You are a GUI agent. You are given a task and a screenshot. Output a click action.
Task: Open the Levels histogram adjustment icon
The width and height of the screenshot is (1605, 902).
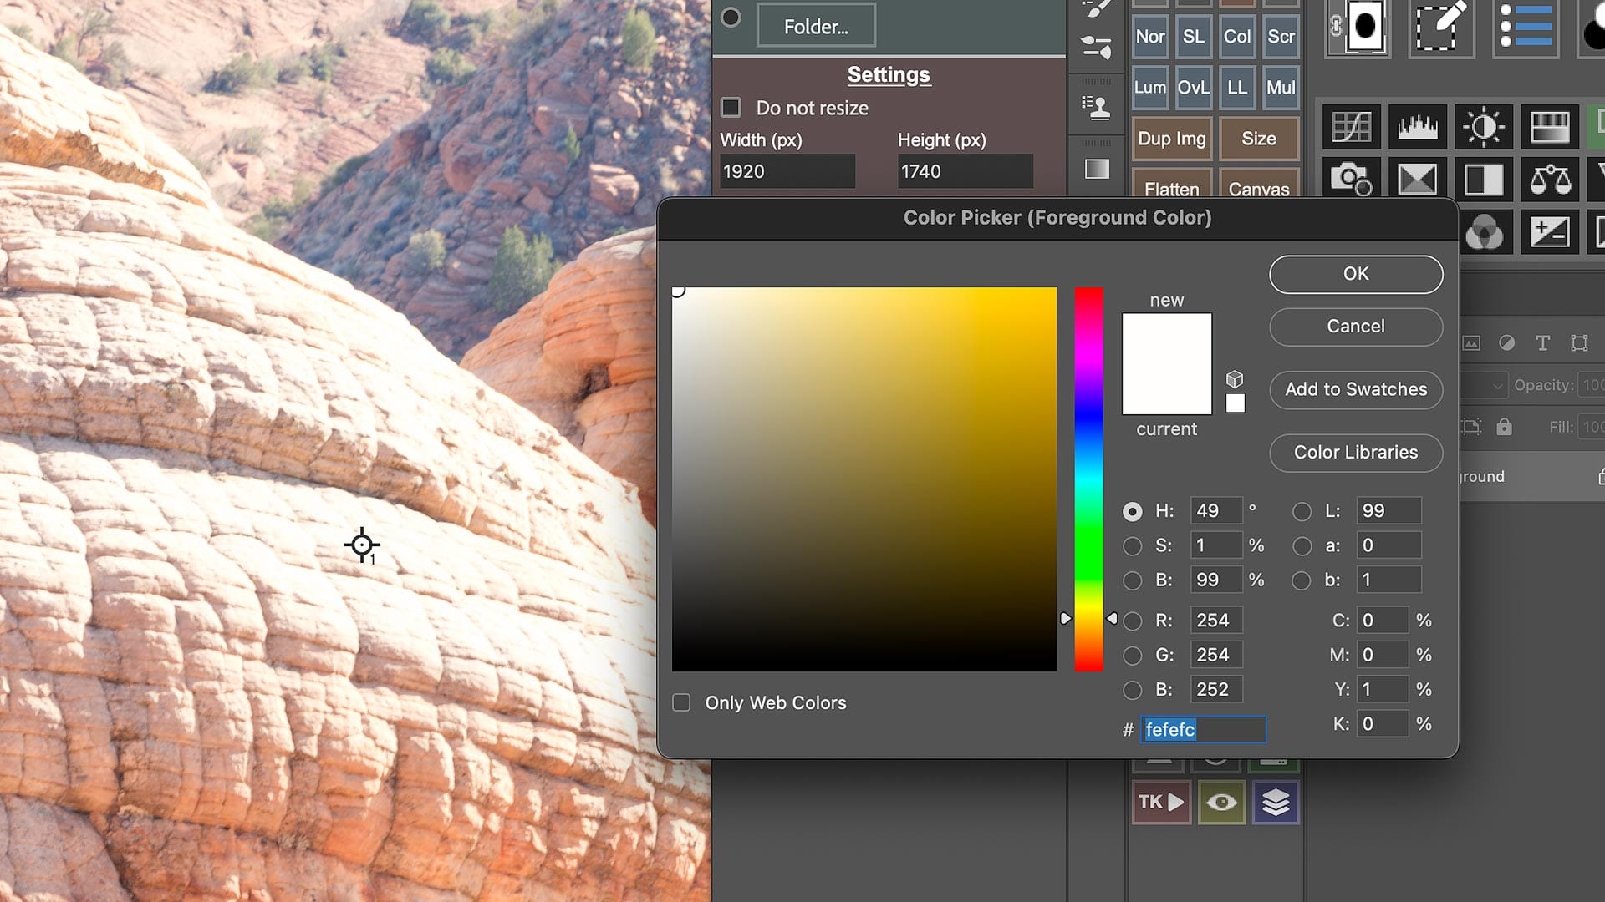click(x=1418, y=127)
